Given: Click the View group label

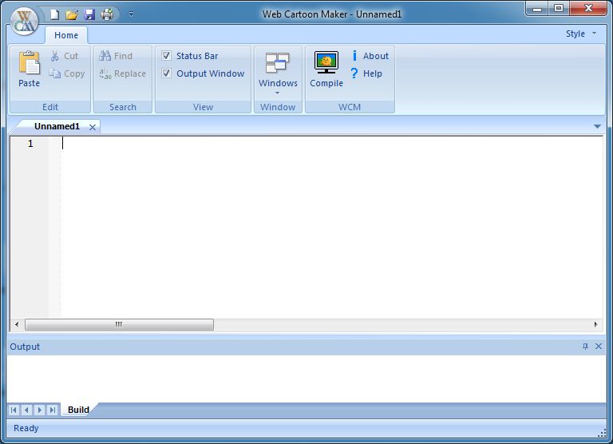Looking at the screenshot, I should click(203, 107).
